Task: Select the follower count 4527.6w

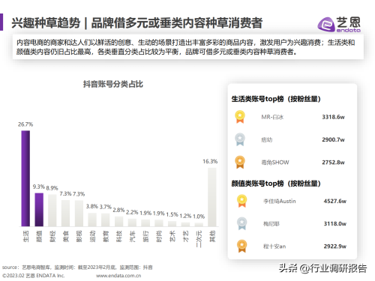Action: coord(335,201)
